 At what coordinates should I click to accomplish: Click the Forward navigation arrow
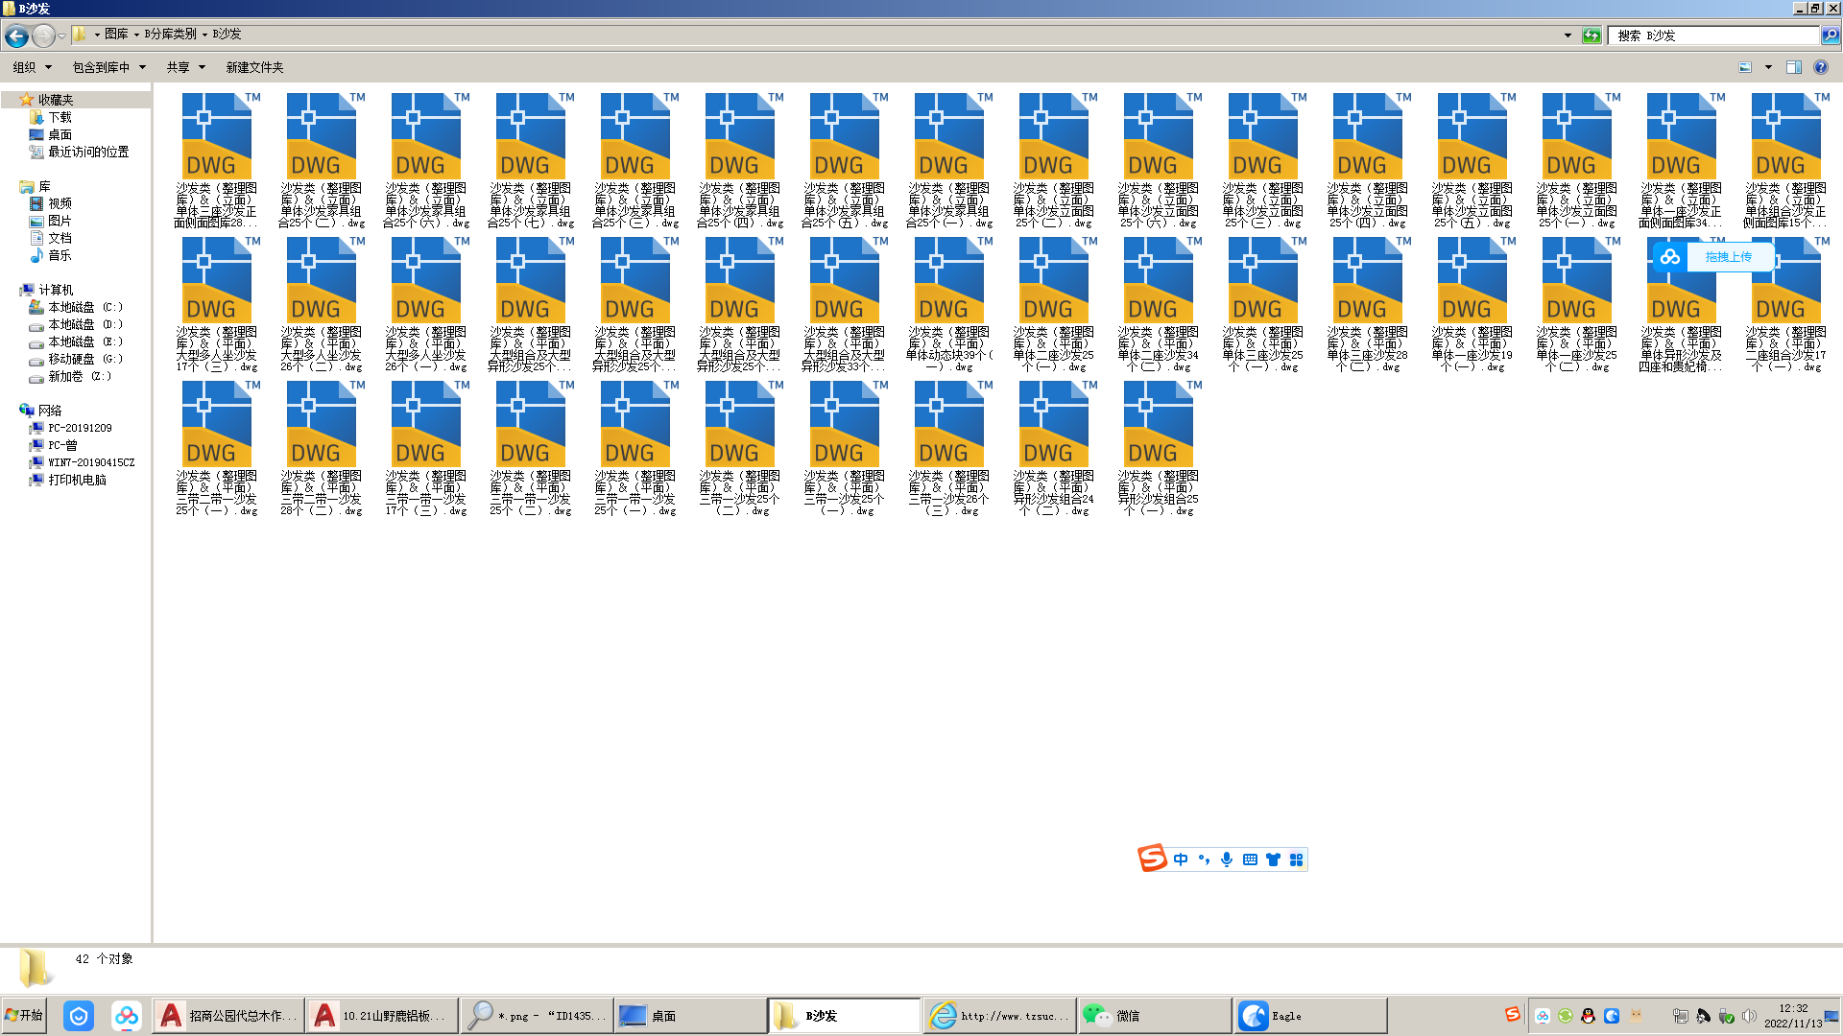tap(43, 35)
